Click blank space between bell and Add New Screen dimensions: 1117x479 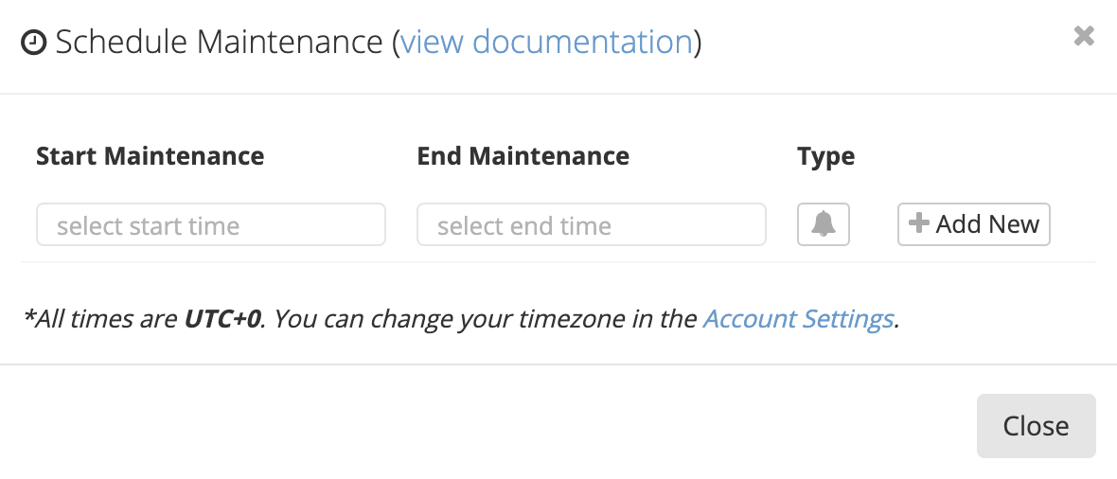874,224
